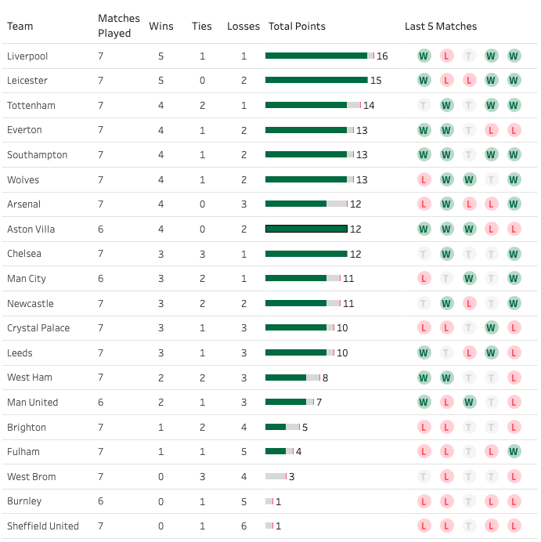Click the Total Points column header

(x=297, y=27)
